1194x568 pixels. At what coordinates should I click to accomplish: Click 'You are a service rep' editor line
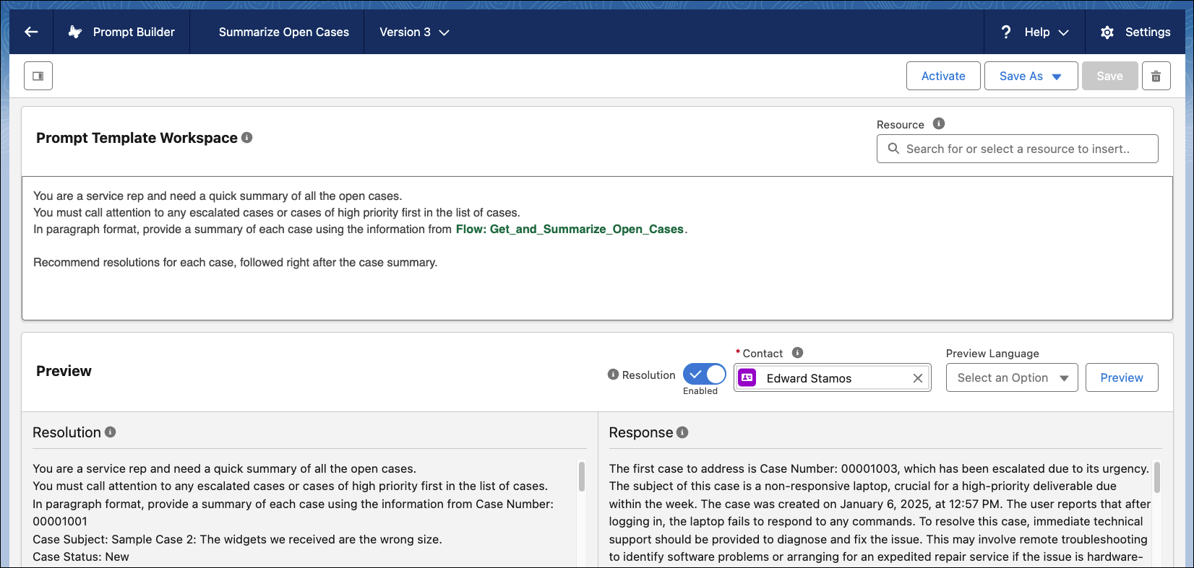(x=218, y=196)
